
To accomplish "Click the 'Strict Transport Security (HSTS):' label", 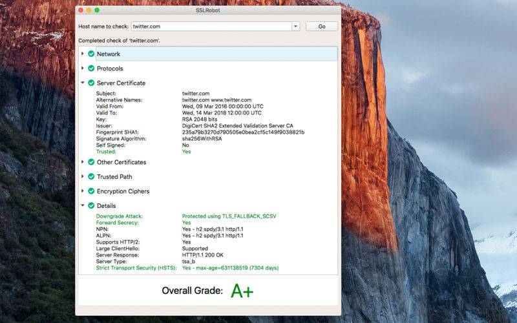I will [136, 268].
